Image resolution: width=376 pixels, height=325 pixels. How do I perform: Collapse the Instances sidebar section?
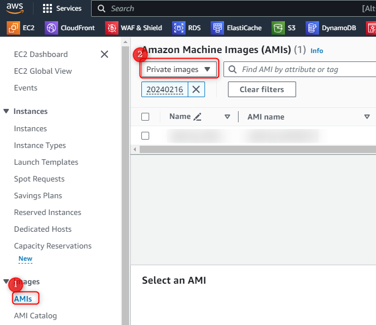(x=6, y=111)
